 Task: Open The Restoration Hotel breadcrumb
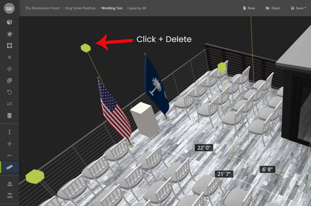[x=42, y=8]
